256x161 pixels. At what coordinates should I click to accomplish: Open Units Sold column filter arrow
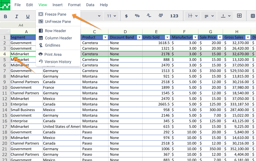click(x=167, y=37)
